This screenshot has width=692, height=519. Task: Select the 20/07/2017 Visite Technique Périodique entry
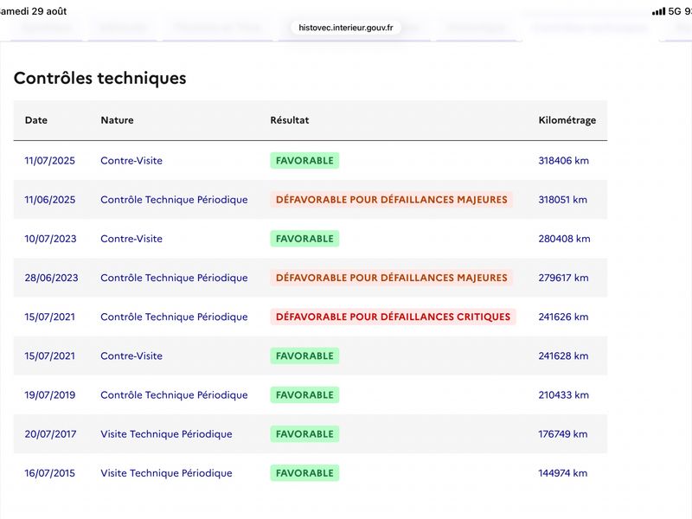click(x=311, y=434)
